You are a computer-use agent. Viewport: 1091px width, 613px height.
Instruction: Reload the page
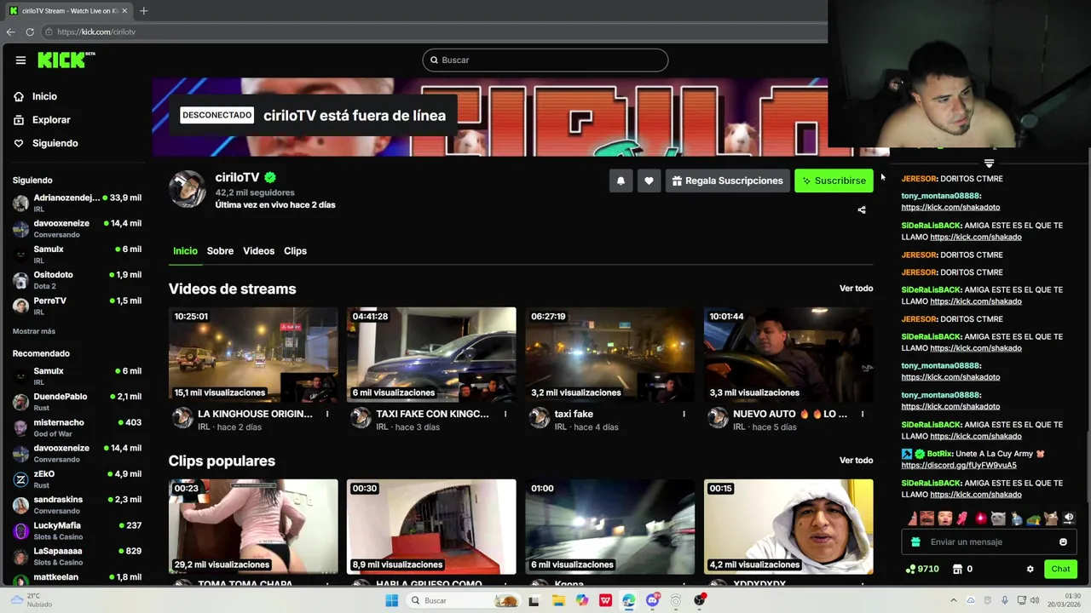30,32
